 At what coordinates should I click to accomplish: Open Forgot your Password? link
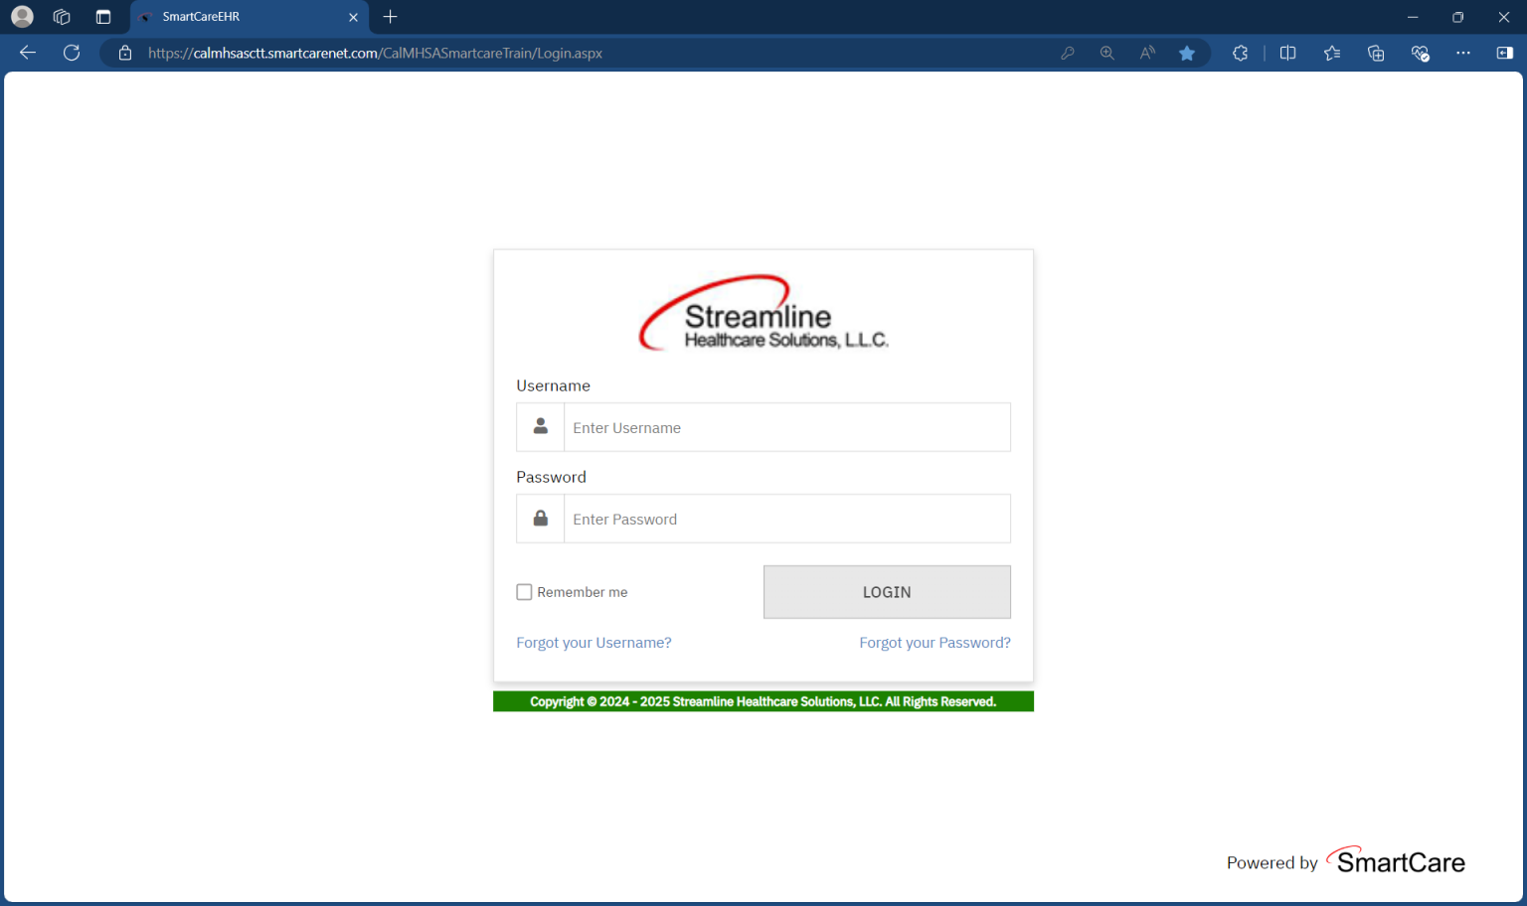coord(934,642)
